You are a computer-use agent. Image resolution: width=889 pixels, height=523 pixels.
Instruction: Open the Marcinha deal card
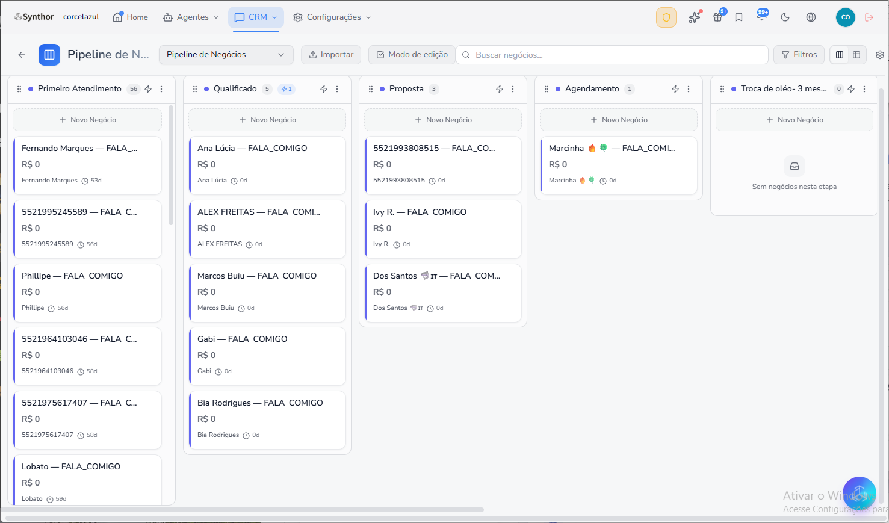click(x=619, y=166)
